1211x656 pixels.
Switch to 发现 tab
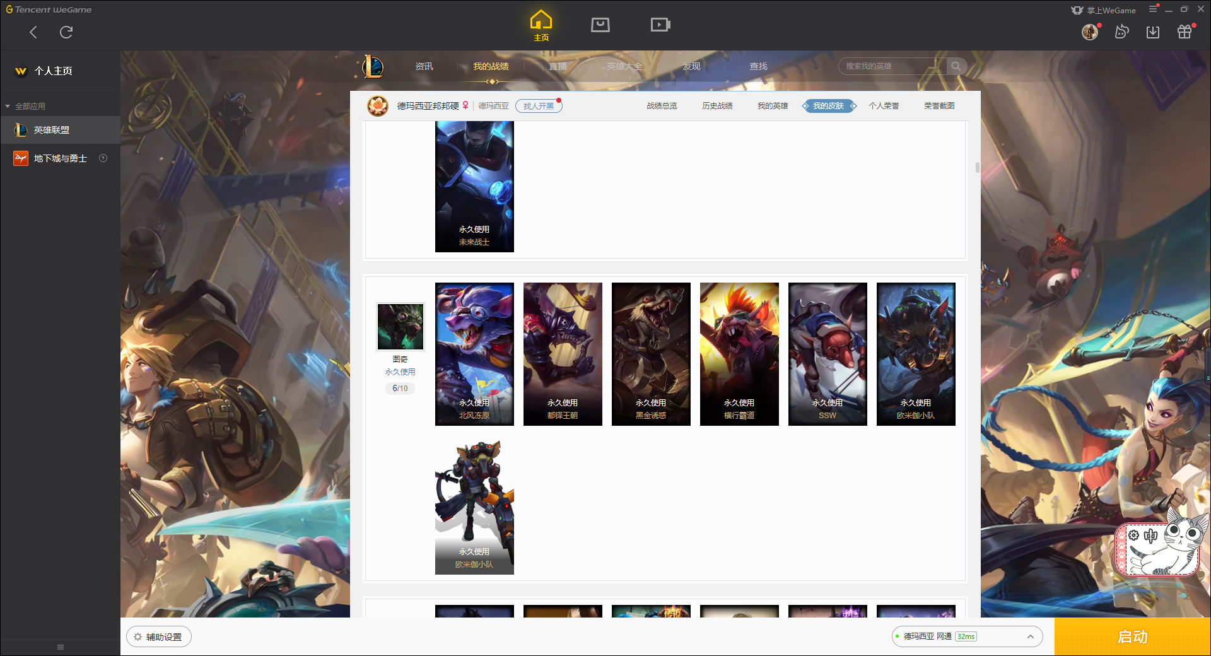point(691,66)
